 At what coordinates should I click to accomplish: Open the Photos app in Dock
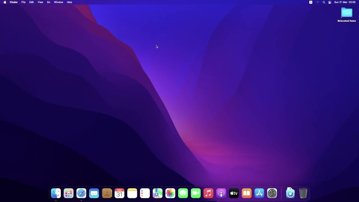170,193
